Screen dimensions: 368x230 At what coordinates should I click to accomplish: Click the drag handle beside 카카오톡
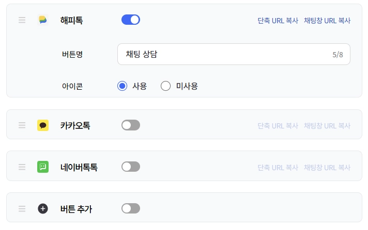(22, 125)
